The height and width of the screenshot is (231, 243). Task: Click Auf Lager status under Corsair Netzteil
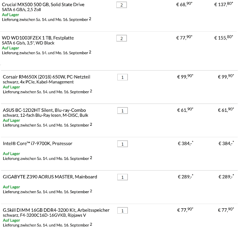tap(11, 87)
